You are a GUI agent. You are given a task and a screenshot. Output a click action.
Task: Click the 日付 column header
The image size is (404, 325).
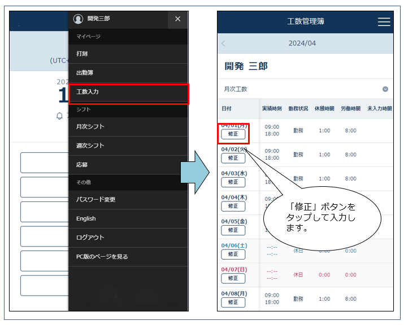pos(227,108)
